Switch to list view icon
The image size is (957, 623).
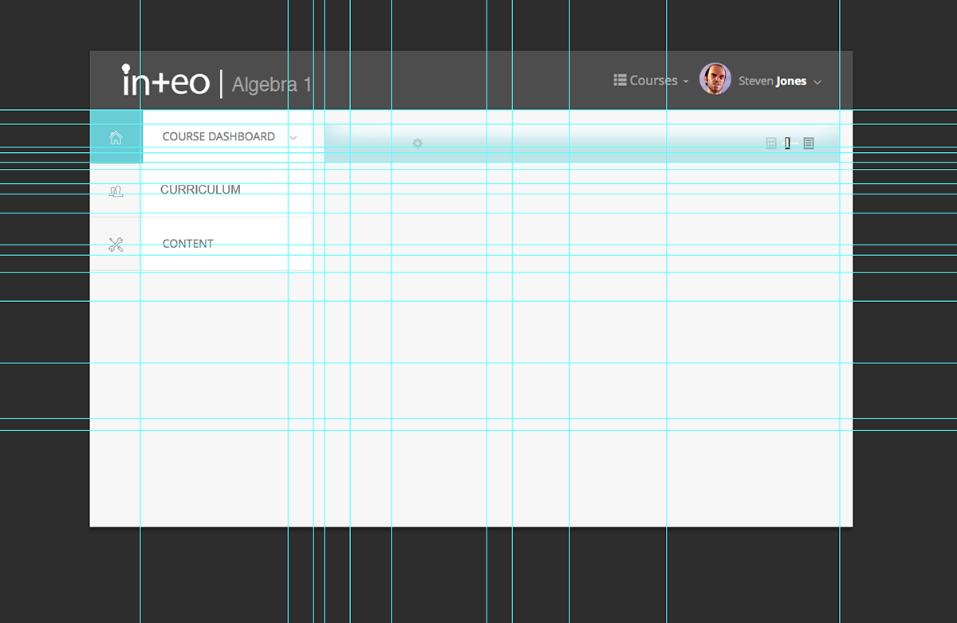(x=809, y=143)
